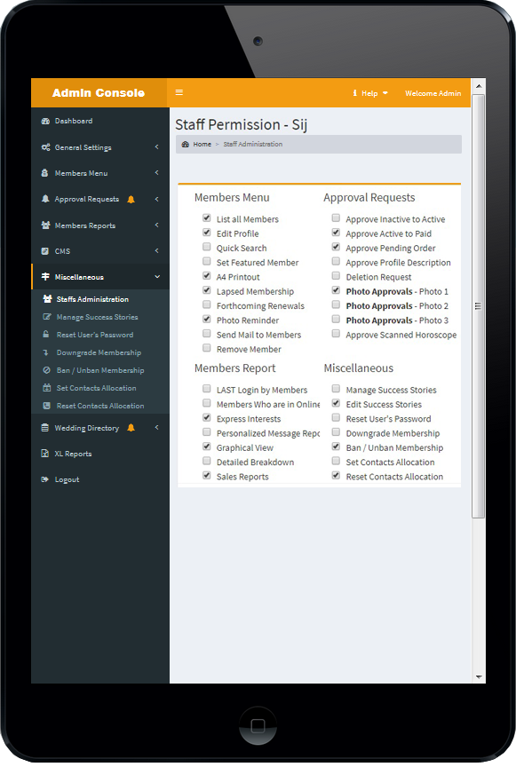This screenshot has width=516, height=767.
Task: Select Reset User's Password in sidebar
Action: [x=94, y=335]
